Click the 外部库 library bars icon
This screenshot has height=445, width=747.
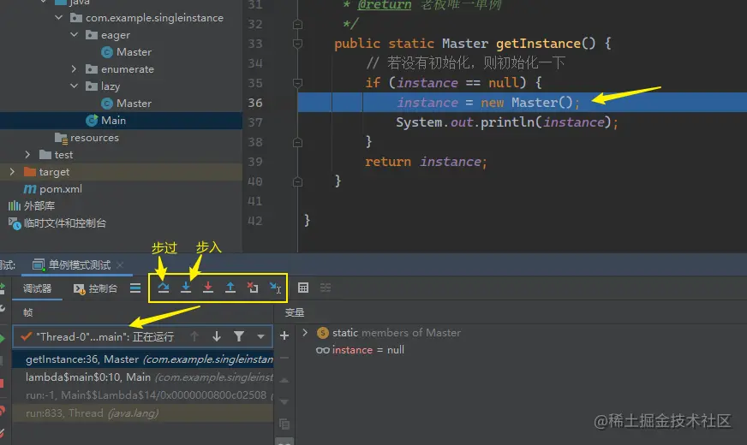(15, 205)
